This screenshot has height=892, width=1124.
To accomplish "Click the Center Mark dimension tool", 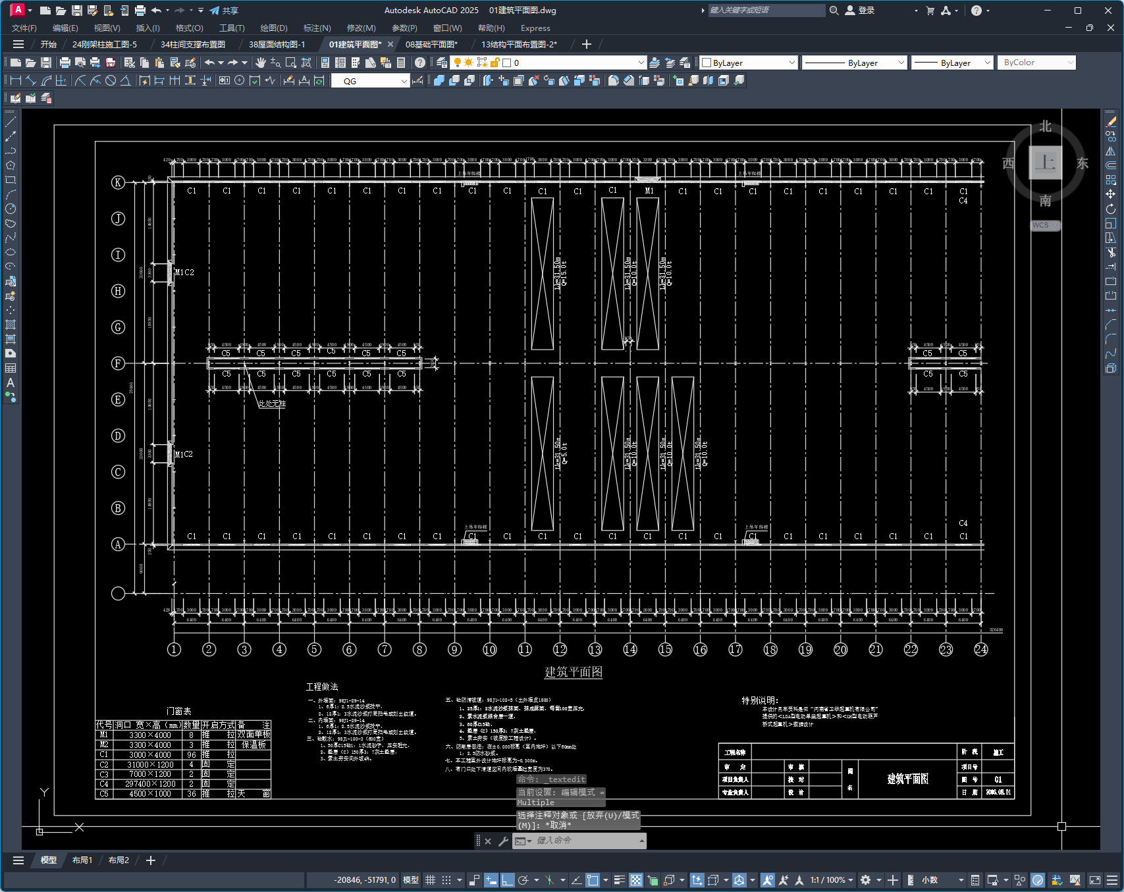I will pos(240,80).
